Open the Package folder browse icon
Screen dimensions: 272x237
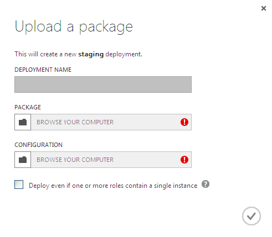[x=23, y=122]
